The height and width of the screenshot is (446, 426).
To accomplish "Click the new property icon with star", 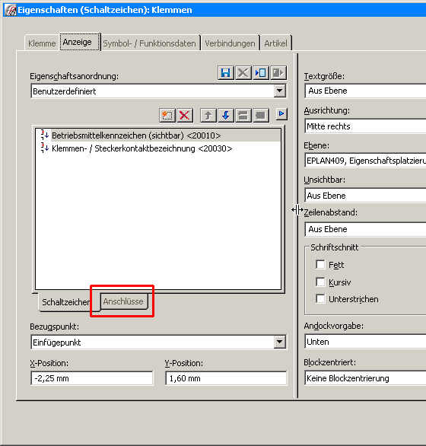I will [167, 115].
